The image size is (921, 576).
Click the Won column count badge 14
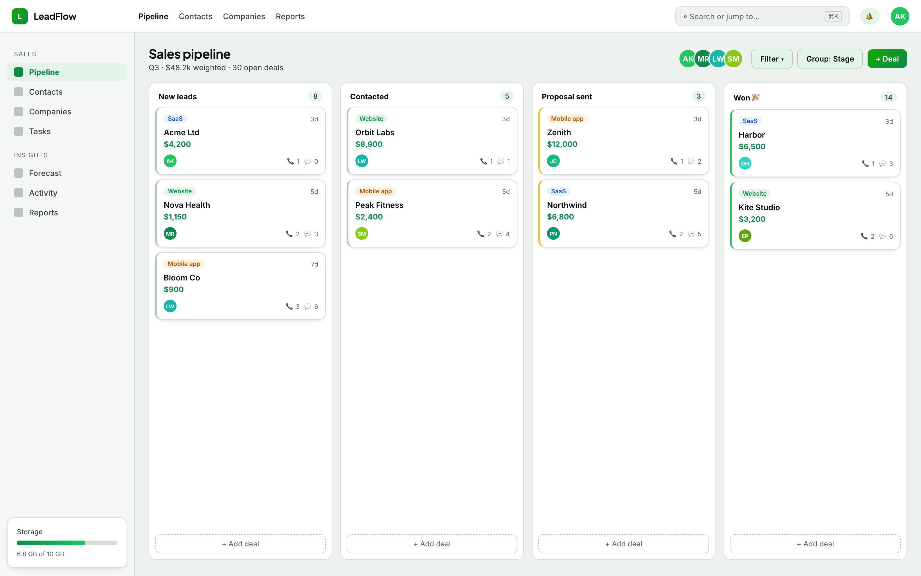pyautogui.click(x=888, y=97)
